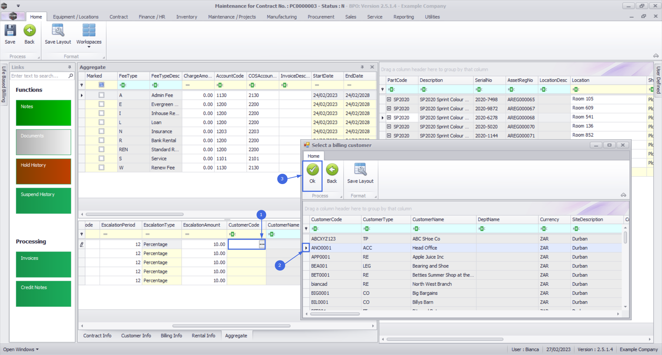
Task: Click the ellipsis button in CustomerCode cell
Action: [262, 244]
